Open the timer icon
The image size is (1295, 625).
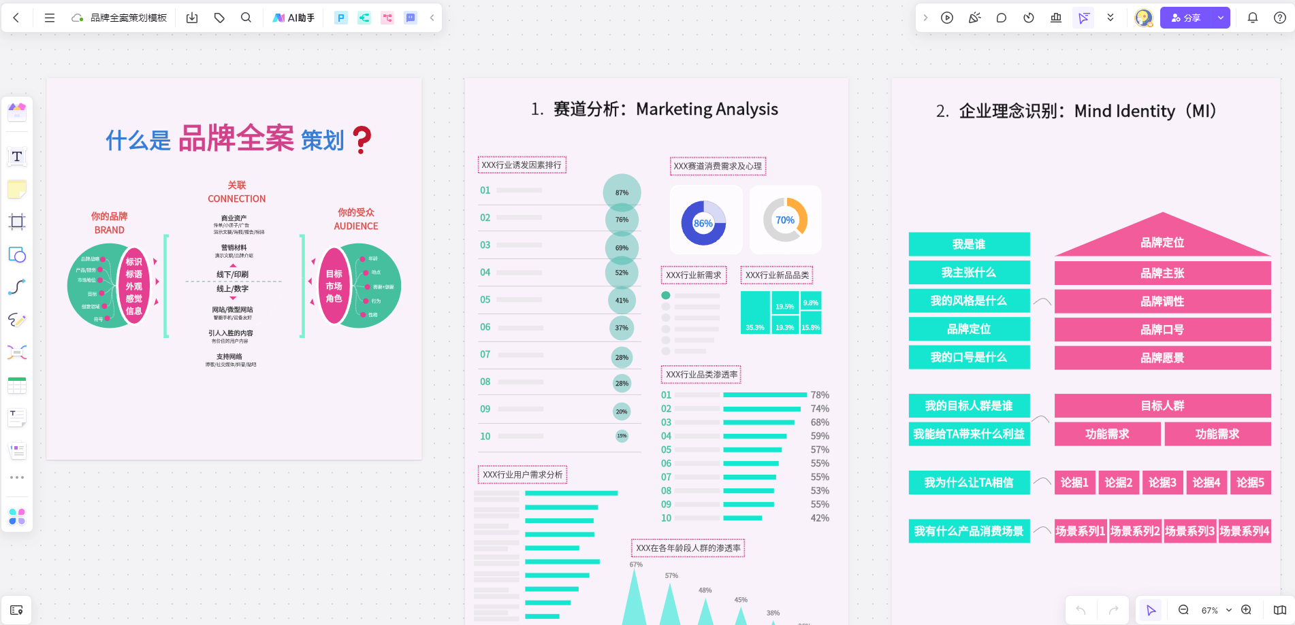pos(1029,18)
